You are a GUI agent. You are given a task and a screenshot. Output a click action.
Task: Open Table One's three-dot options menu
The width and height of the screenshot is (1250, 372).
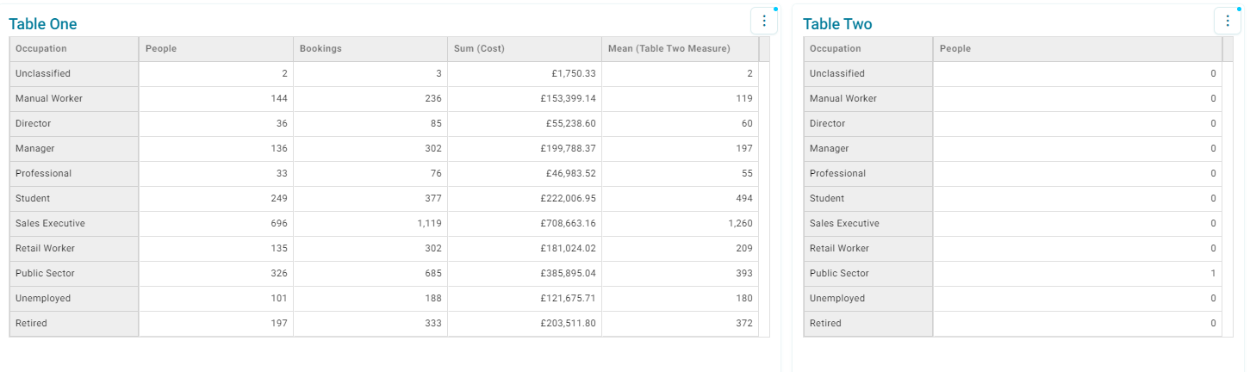[764, 22]
